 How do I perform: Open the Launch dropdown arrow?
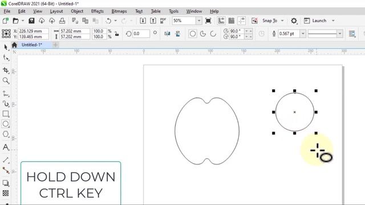[x=333, y=20]
